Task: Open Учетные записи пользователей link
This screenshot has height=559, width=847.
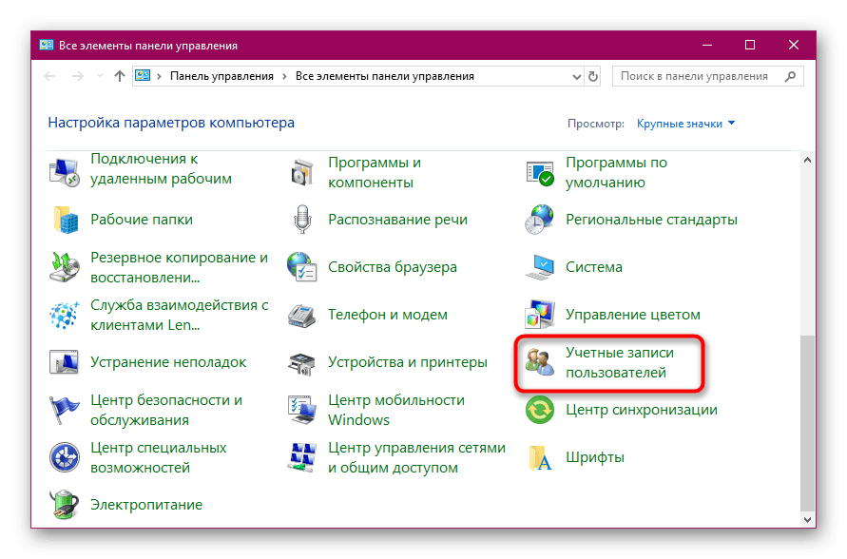Action: point(620,362)
